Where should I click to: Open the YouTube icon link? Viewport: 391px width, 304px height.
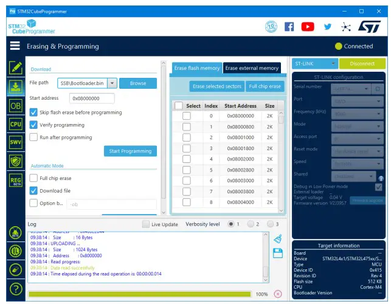308,27
